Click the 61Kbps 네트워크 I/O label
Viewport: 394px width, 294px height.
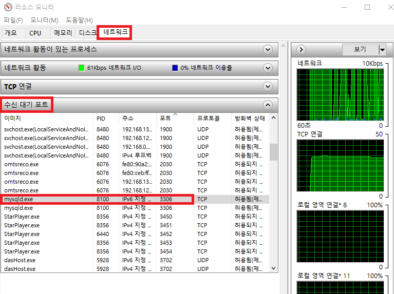click(115, 68)
